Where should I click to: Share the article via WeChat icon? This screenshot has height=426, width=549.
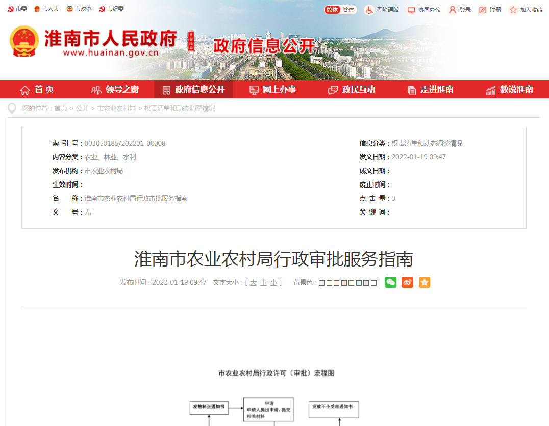pyautogui.click(x=390, y=282)
